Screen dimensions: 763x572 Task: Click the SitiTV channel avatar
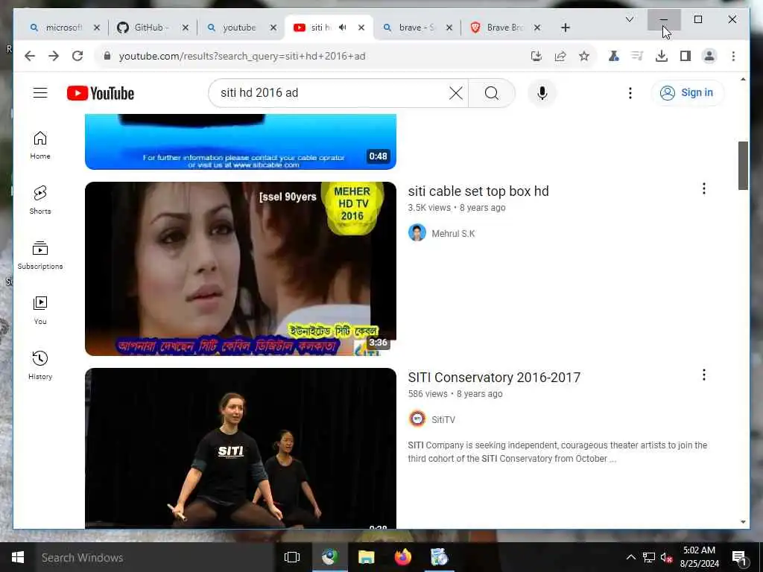click(x=417, y=419)
